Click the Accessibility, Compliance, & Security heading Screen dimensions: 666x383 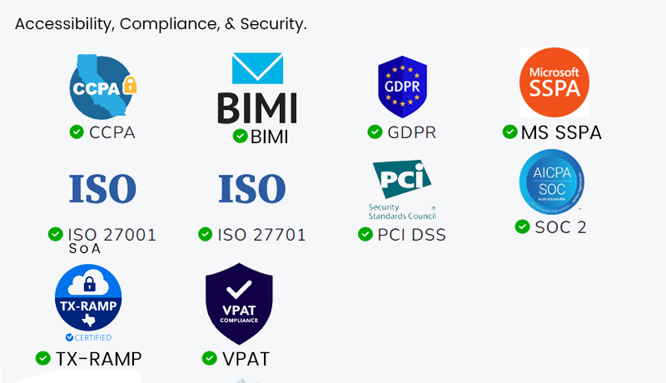coord(161,24)
